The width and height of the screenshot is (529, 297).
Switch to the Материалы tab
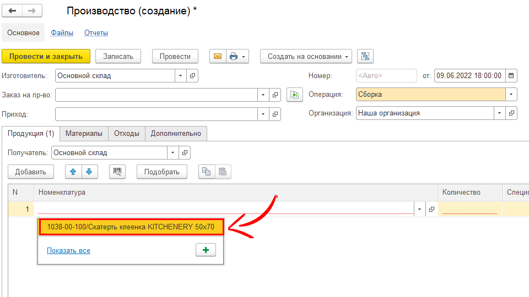point(84,133)
